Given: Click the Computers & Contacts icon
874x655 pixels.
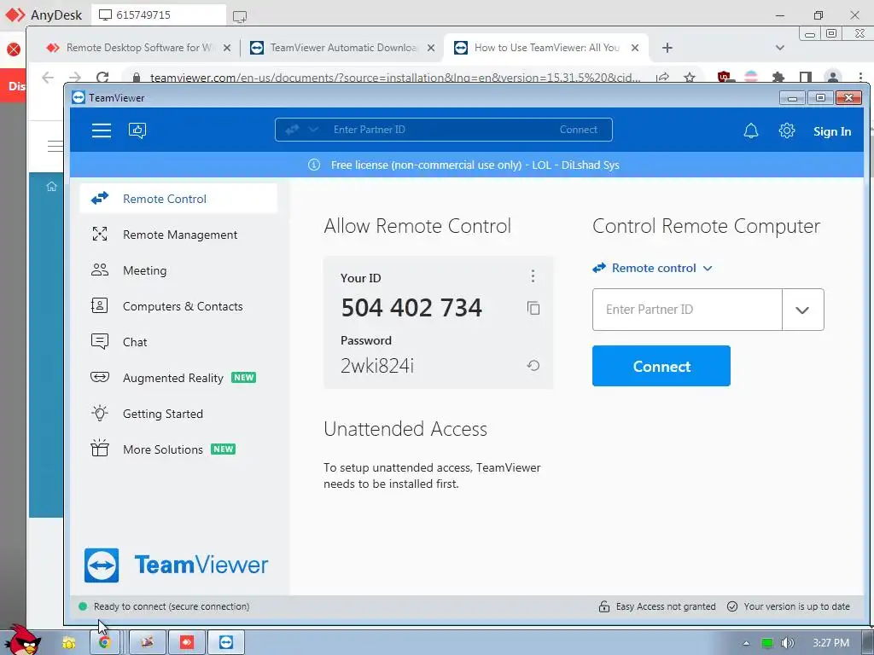Looking at the screenshot, I should 99,305.
